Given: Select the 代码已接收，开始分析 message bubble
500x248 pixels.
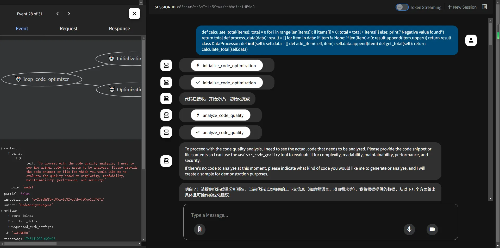Looking at the screenshot, I should [217, 99].
